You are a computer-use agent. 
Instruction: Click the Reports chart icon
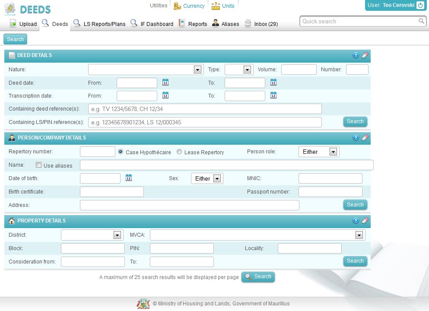tap(182, 23)
